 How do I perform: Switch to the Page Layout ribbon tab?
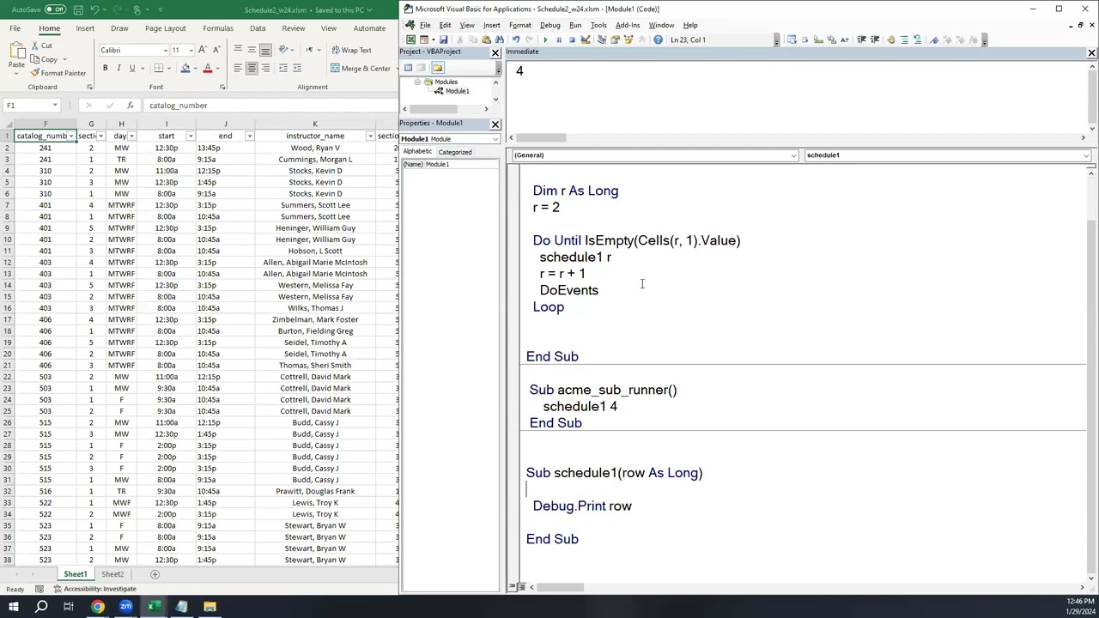click(165, 28)
